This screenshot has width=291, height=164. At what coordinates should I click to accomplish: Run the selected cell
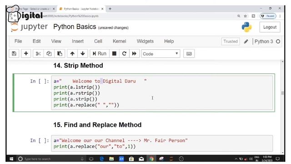click(100, 54)
